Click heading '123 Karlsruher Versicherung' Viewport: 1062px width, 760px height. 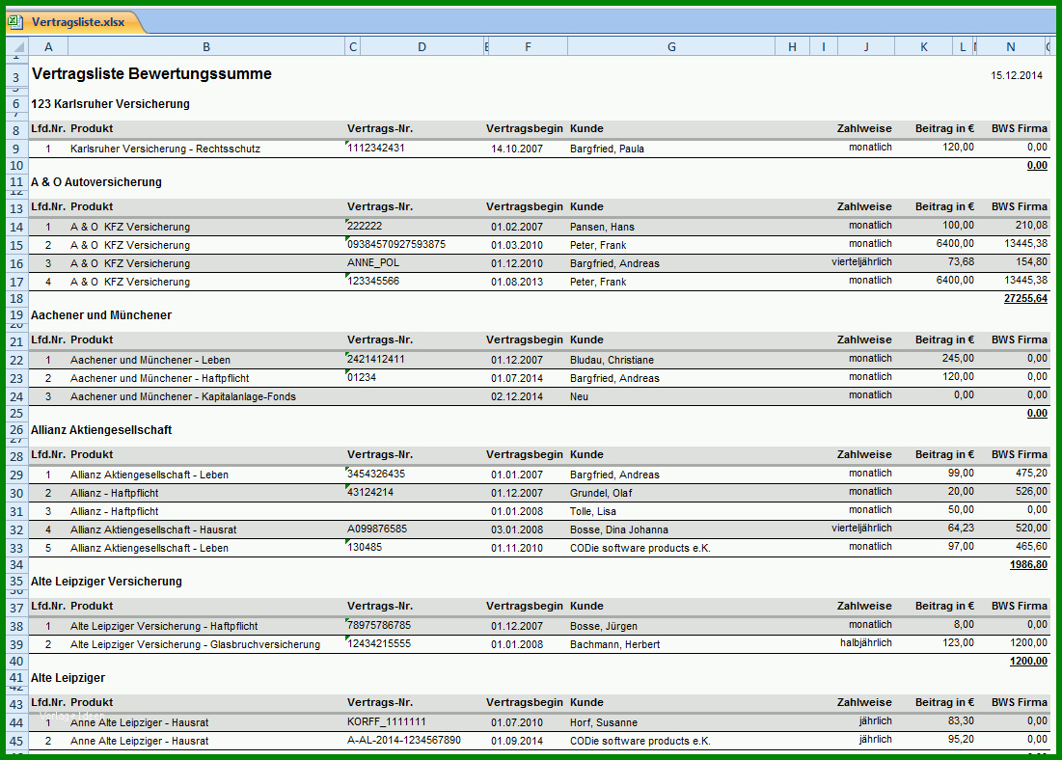pos(110,103)
